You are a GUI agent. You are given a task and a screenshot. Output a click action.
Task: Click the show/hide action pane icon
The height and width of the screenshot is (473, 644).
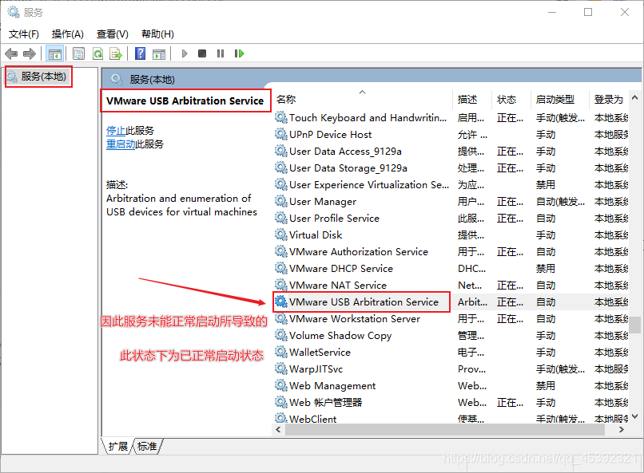(x=159, y=53)
